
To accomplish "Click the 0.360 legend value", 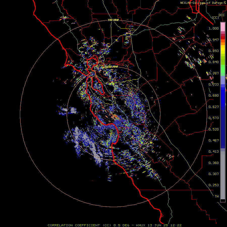I will pos(214,163).
